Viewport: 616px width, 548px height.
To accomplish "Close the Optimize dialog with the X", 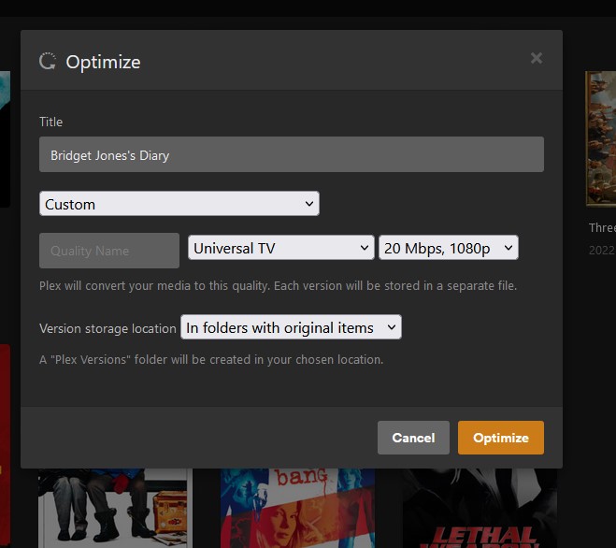I will [x=537, y=58].
